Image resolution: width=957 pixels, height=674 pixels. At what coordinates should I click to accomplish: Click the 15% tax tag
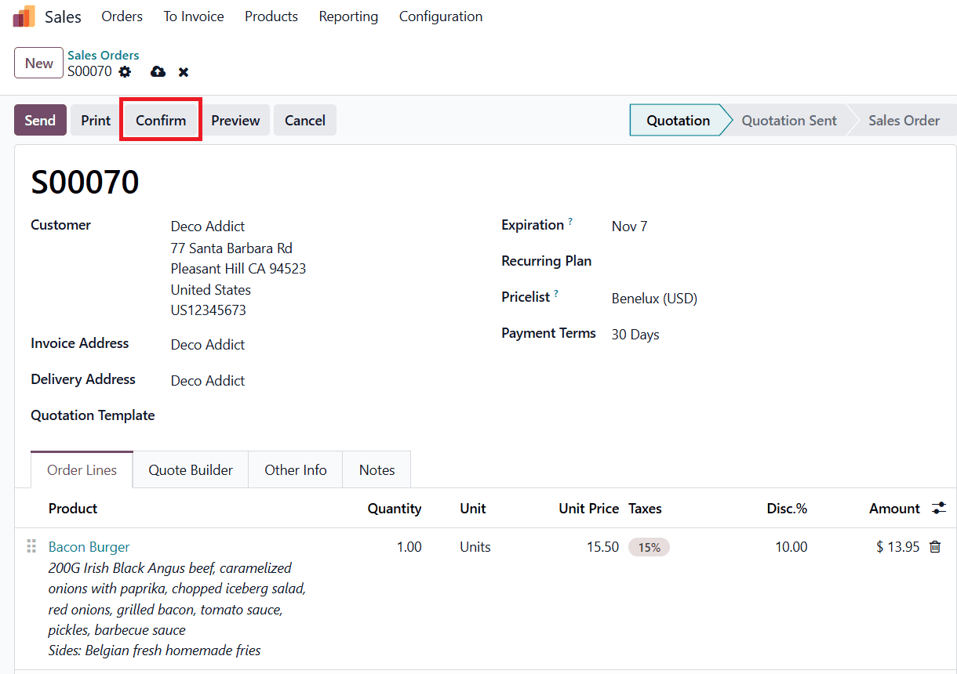click(649, 548)
